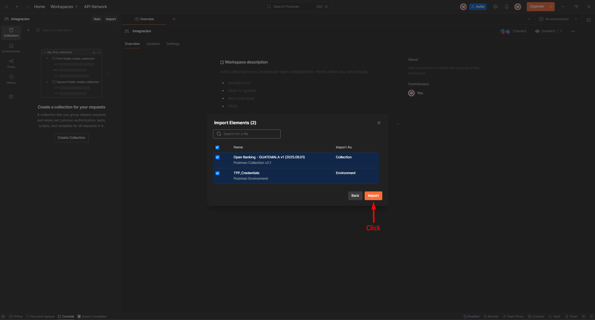
Task: Open the Environments sidebar panel
Action: (x=11, y=48)
